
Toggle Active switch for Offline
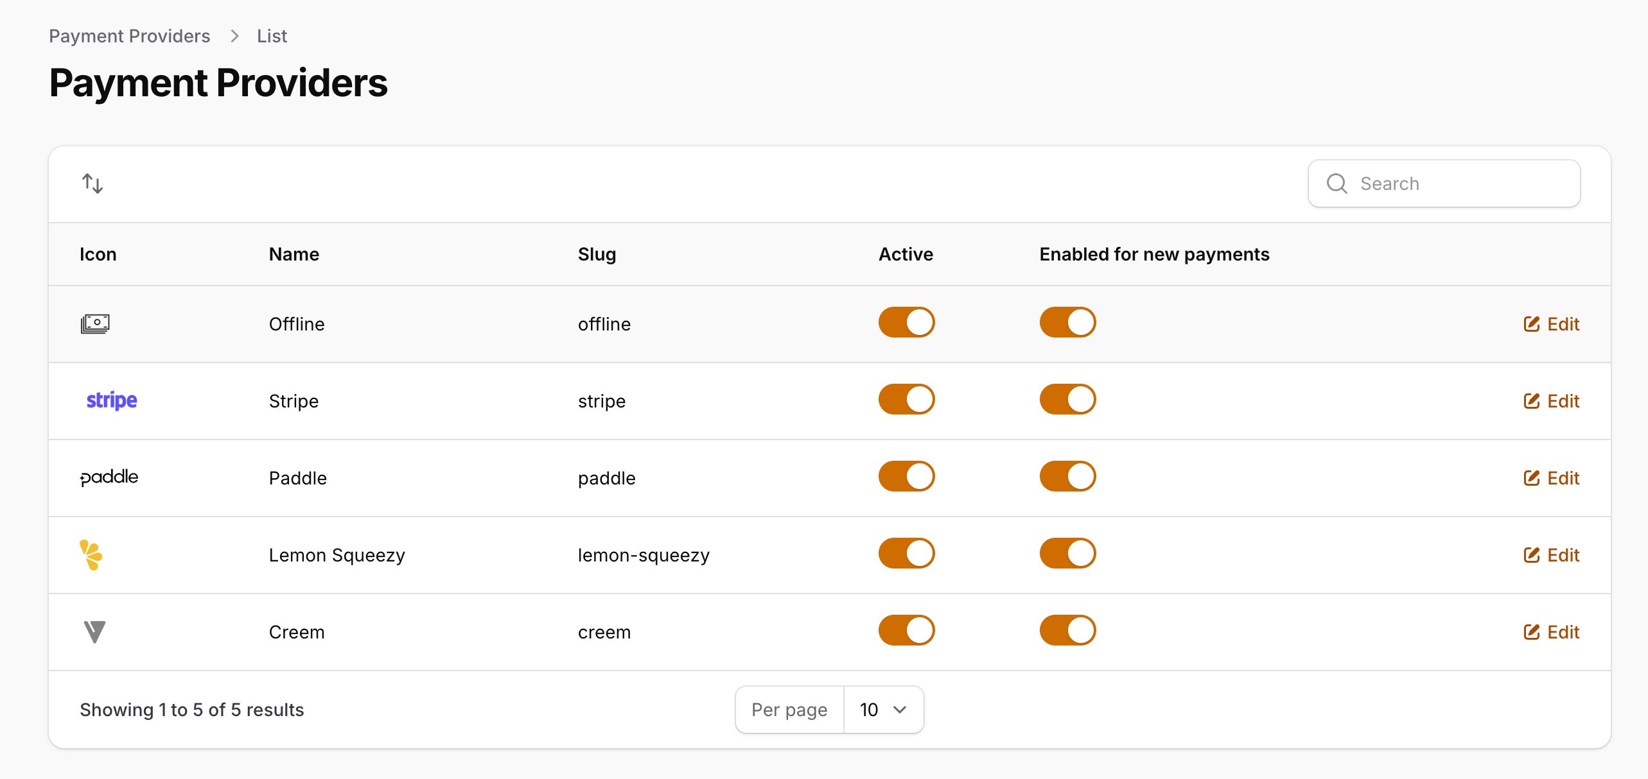(x=906, y=322)
